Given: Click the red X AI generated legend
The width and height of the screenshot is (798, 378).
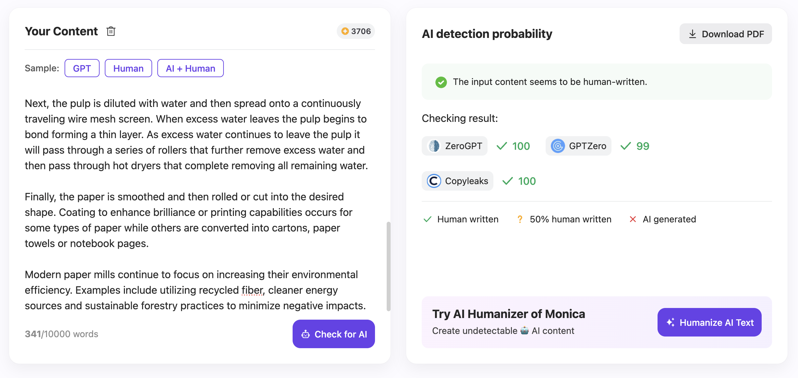Looking at the screenshot, I should tap(633, 219).
